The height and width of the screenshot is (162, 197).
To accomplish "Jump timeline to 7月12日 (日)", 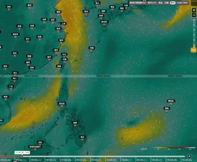I will pyautogui.click(x=5, y=160).
